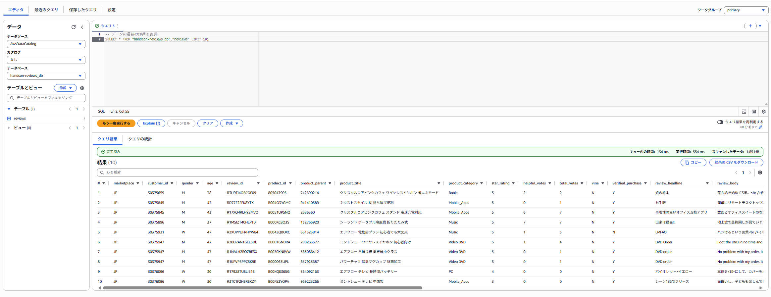Click the Cancel query button
Image resolution: width=771 pixels, height=297 pixels.
(181, 124)
